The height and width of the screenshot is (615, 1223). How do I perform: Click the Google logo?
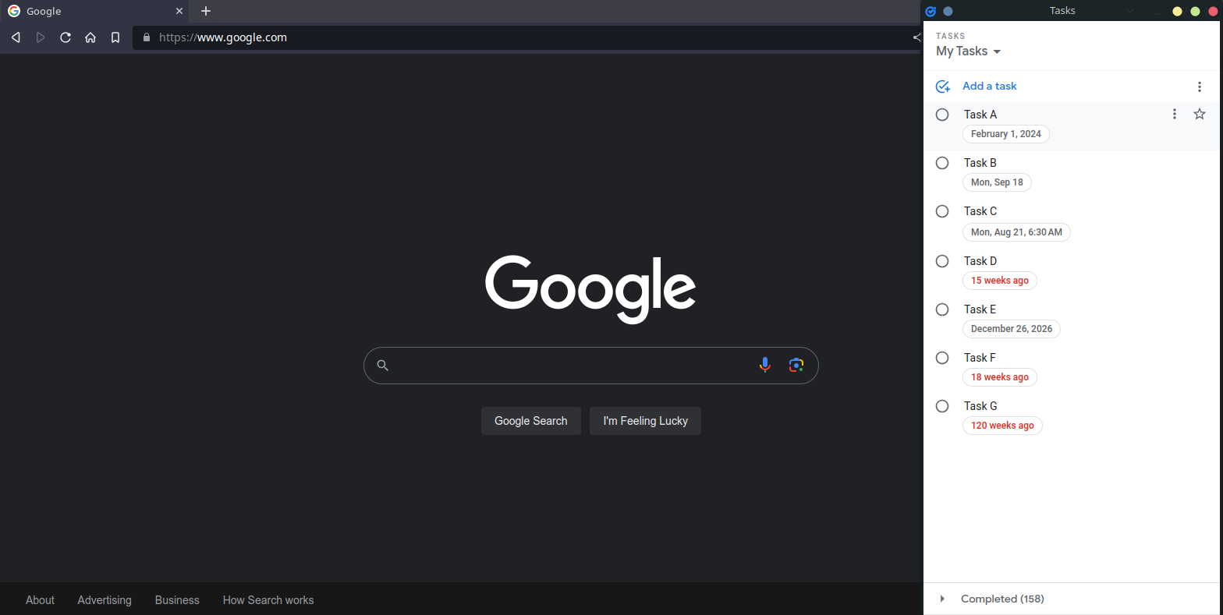[x=590, y=289]
